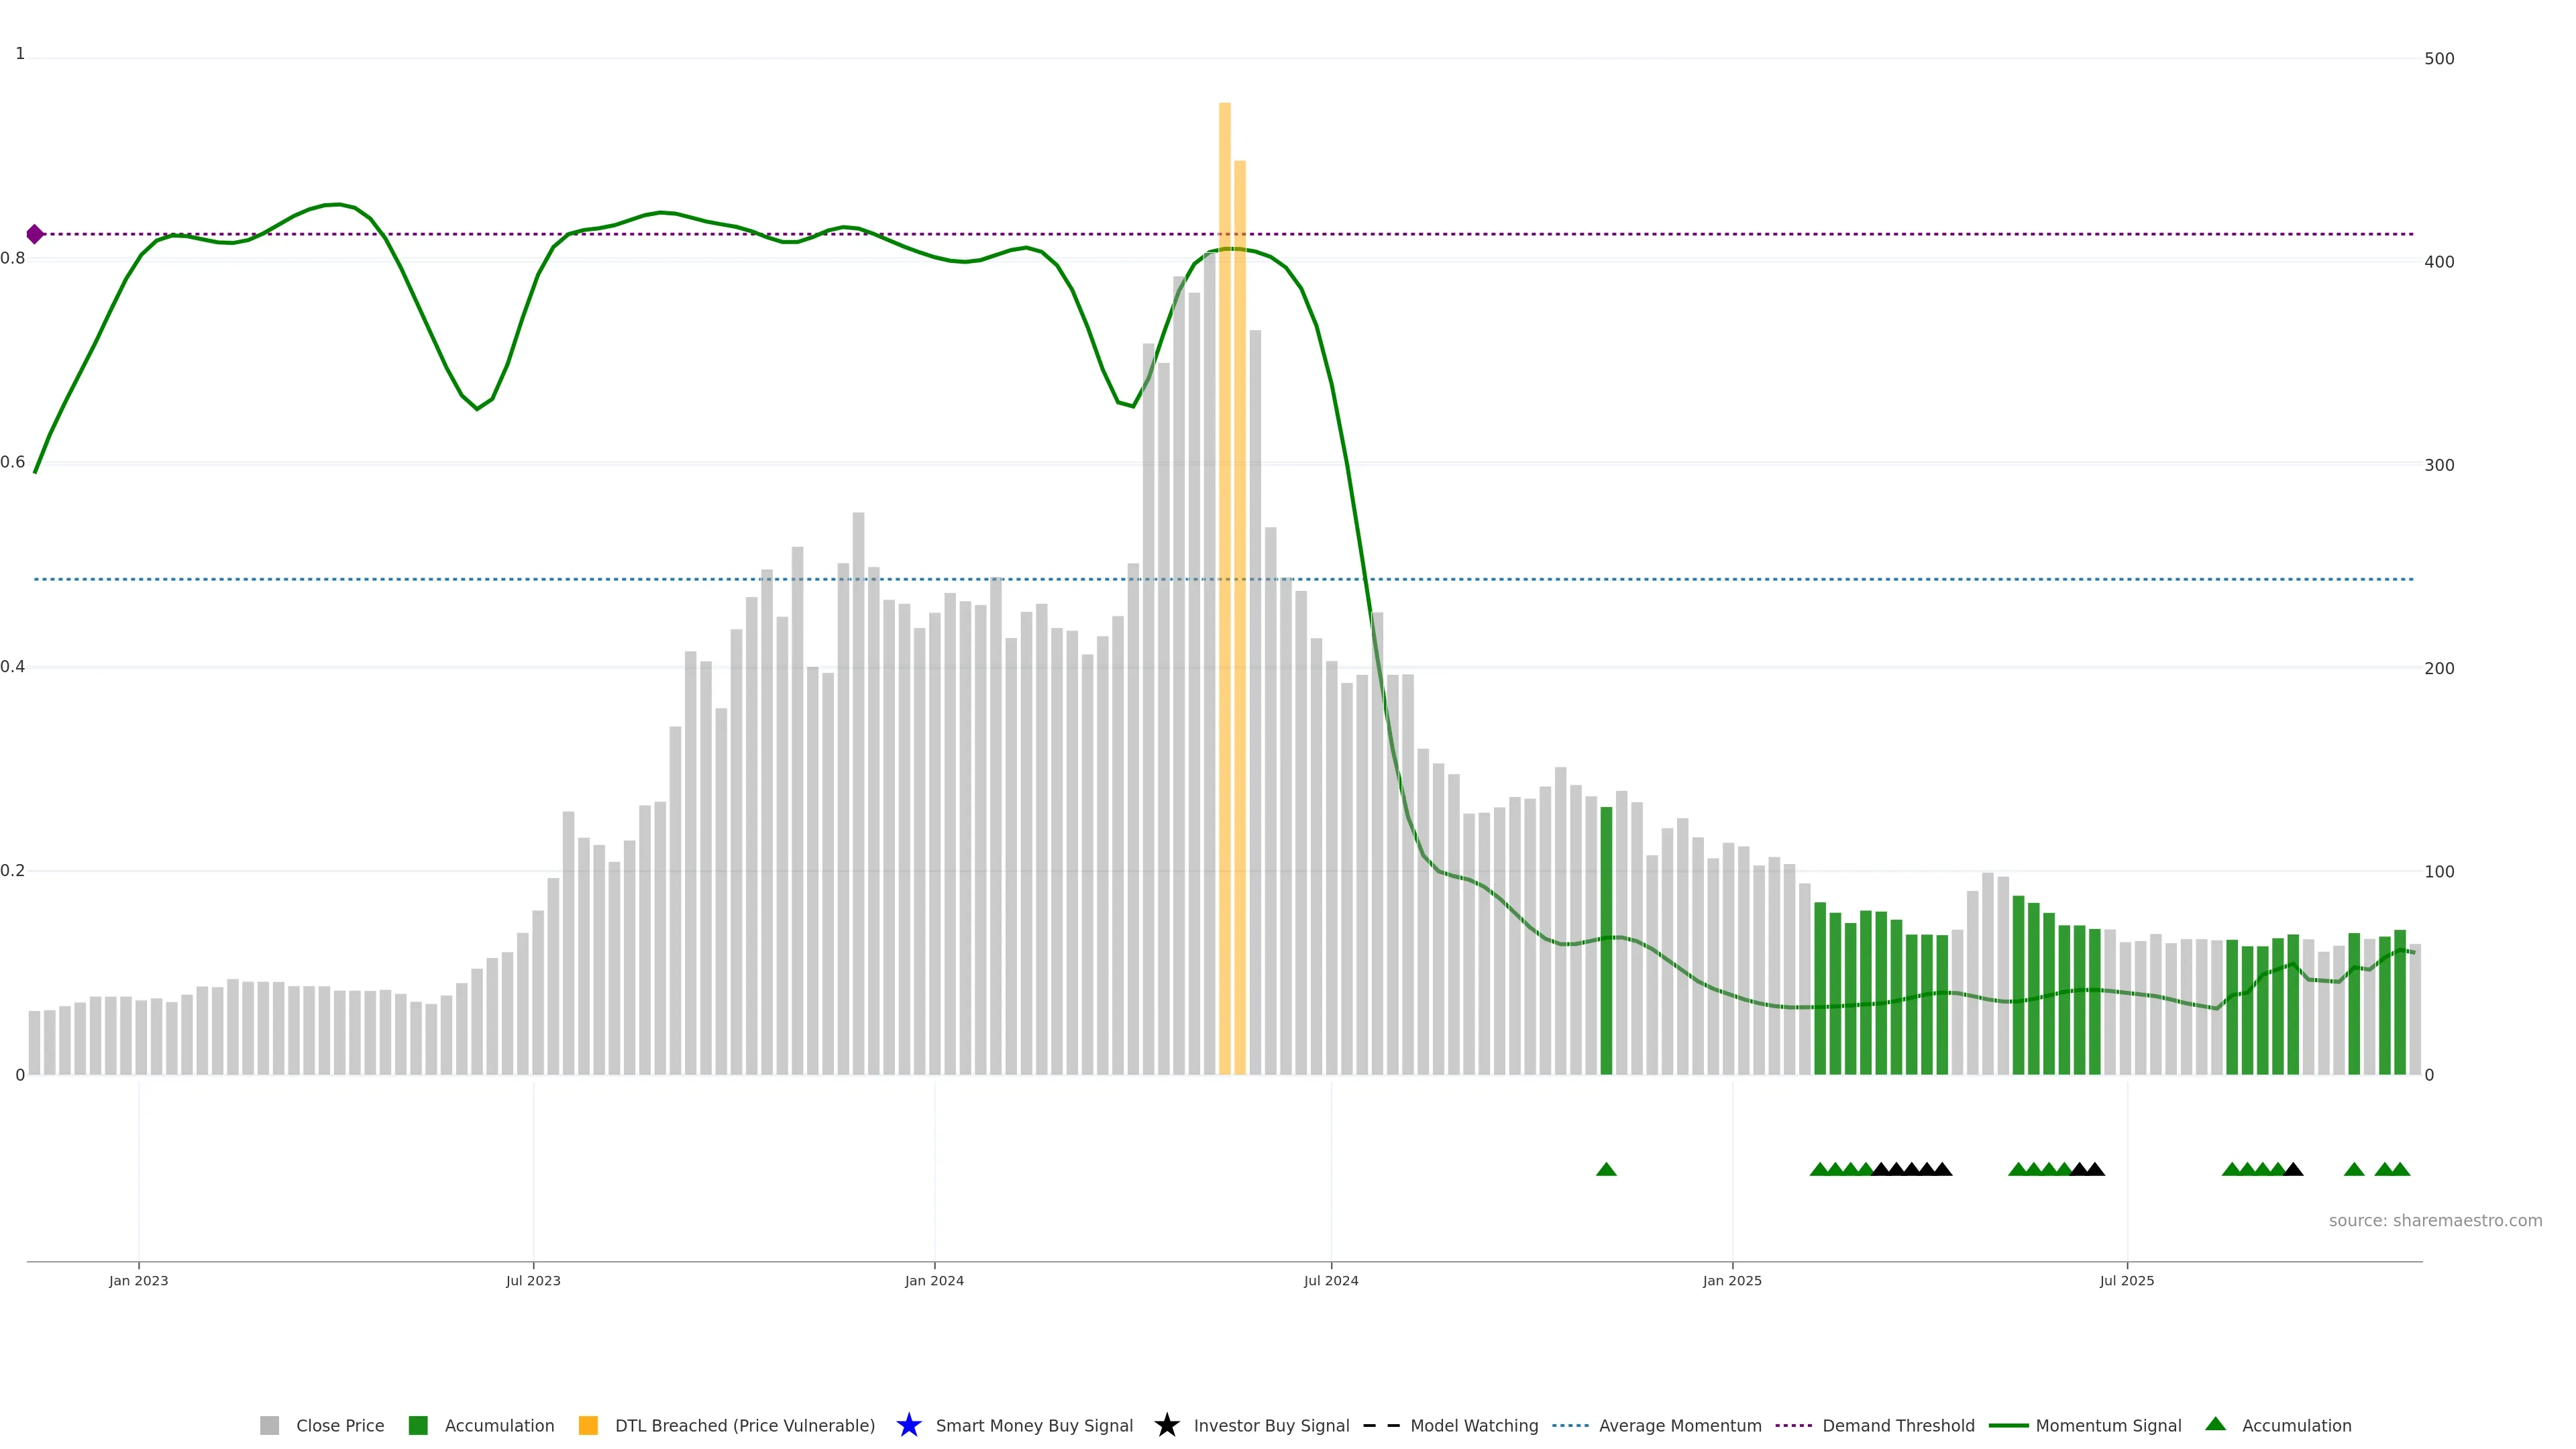Click the orange DTL Breached legend swatch

point(588,1425)
